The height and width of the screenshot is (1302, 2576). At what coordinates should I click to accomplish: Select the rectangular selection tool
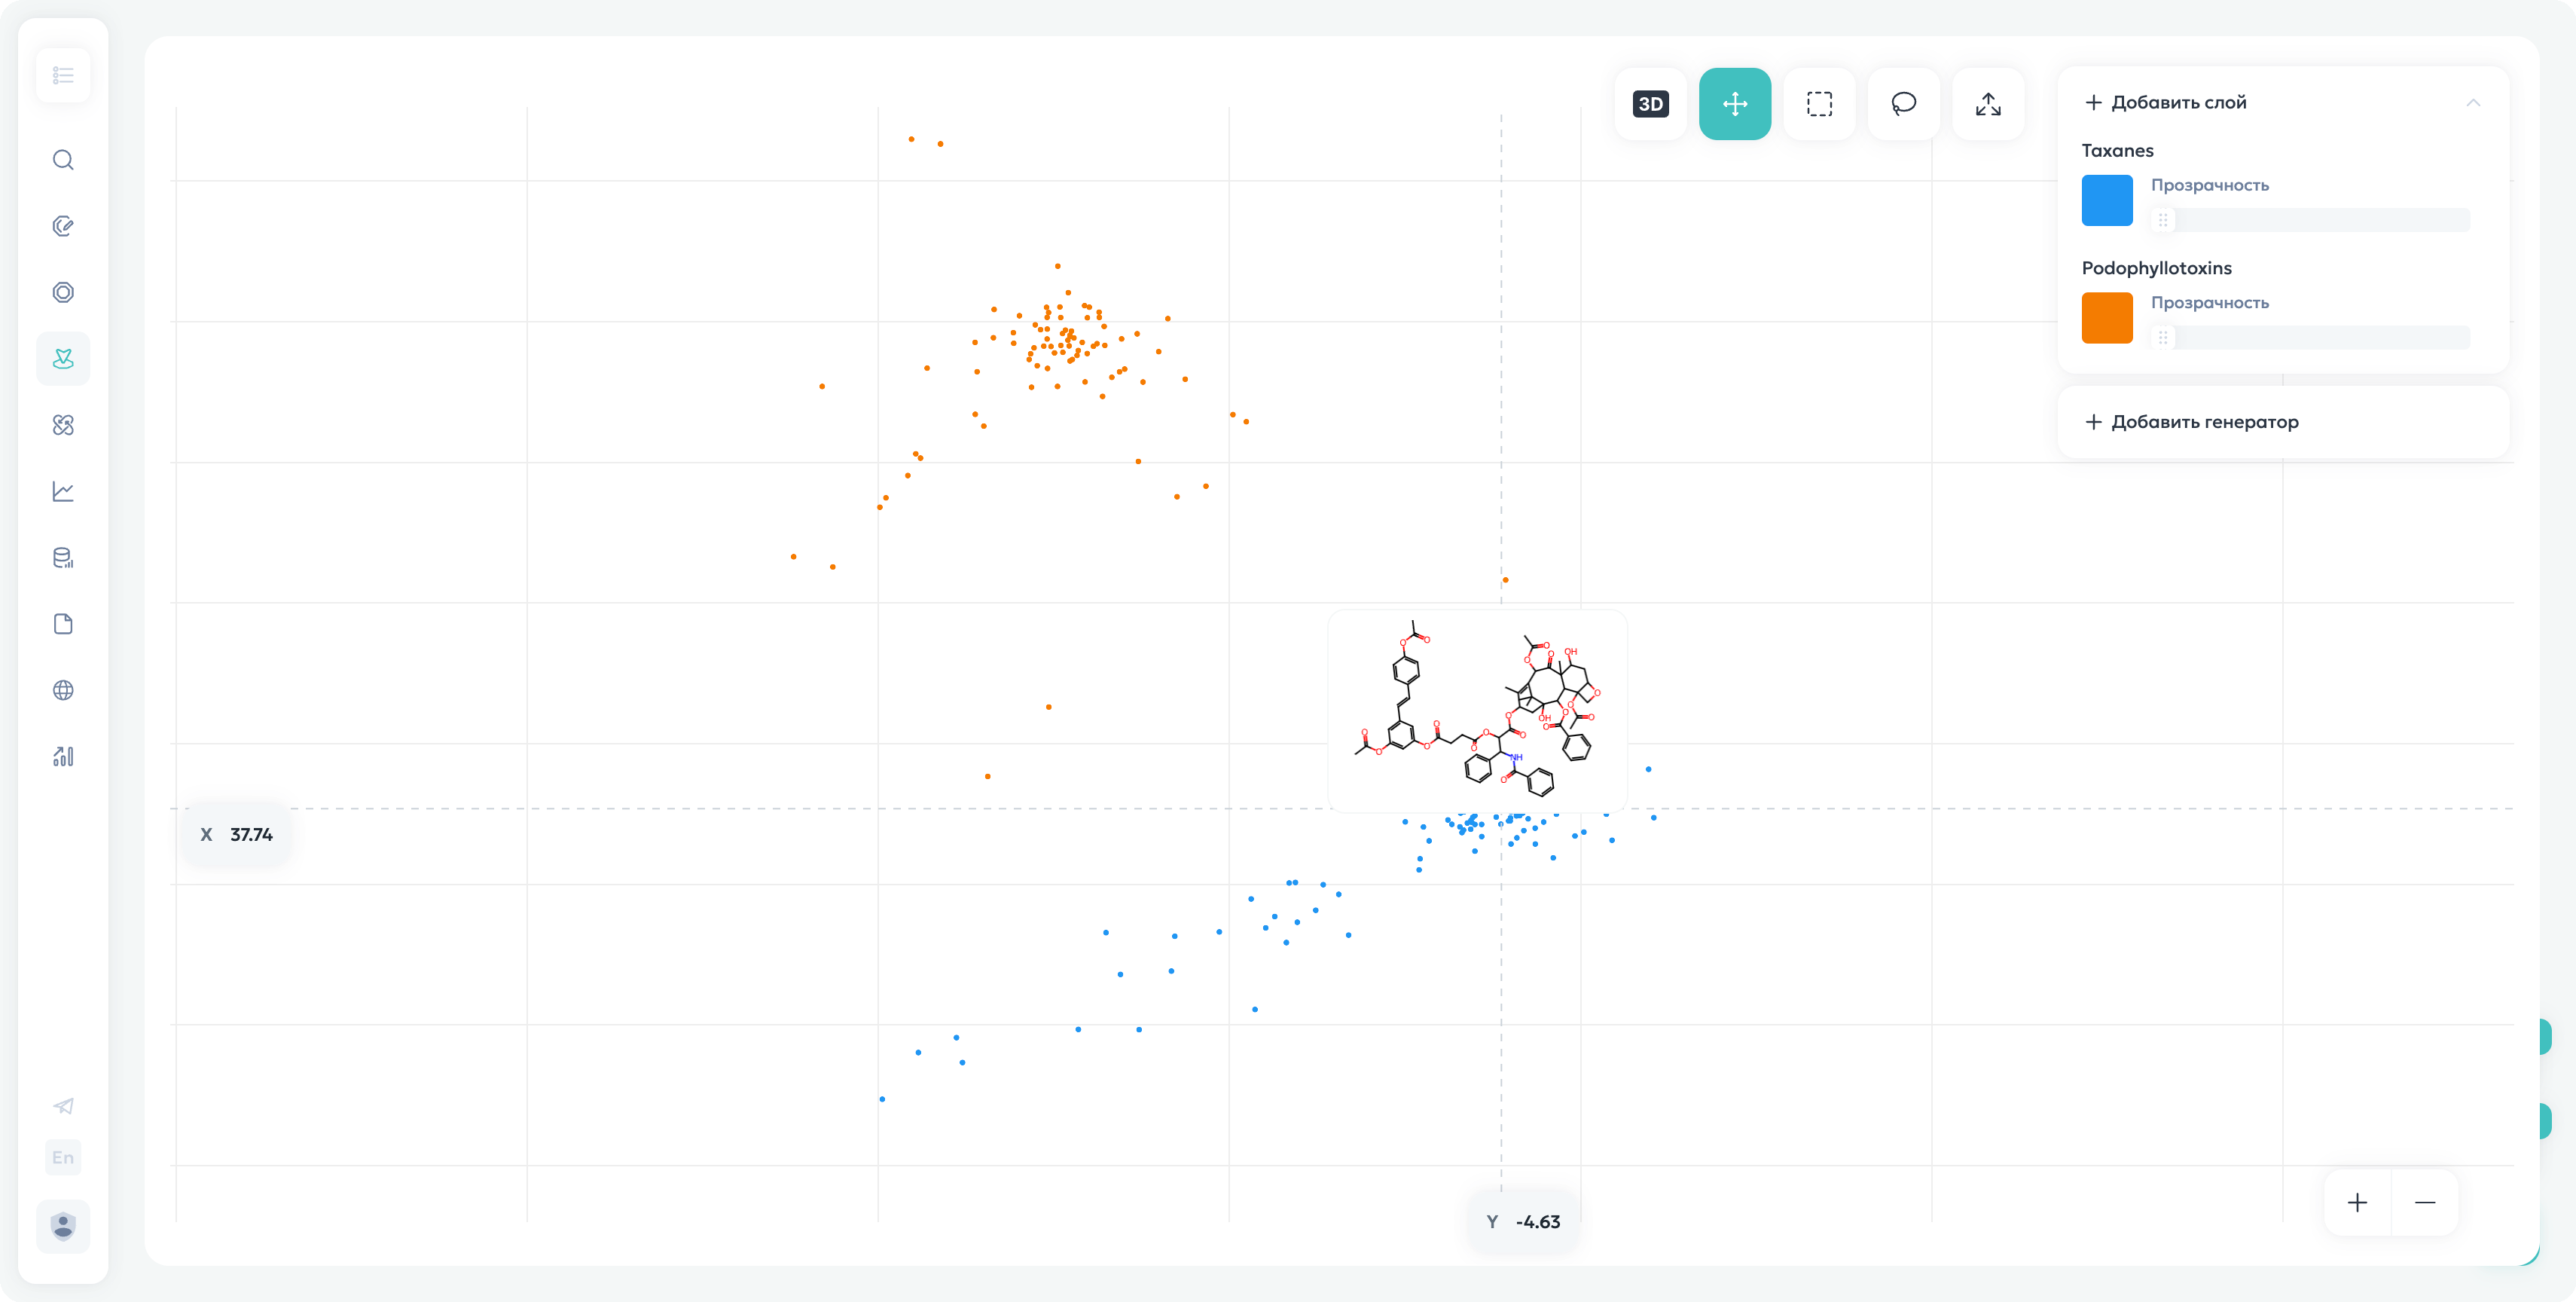click(x=1819, y=104)
